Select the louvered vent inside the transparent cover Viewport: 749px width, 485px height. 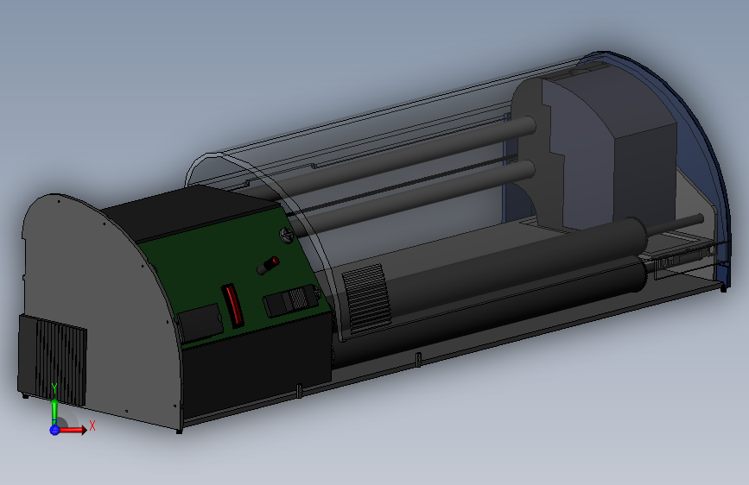point(366,299)
